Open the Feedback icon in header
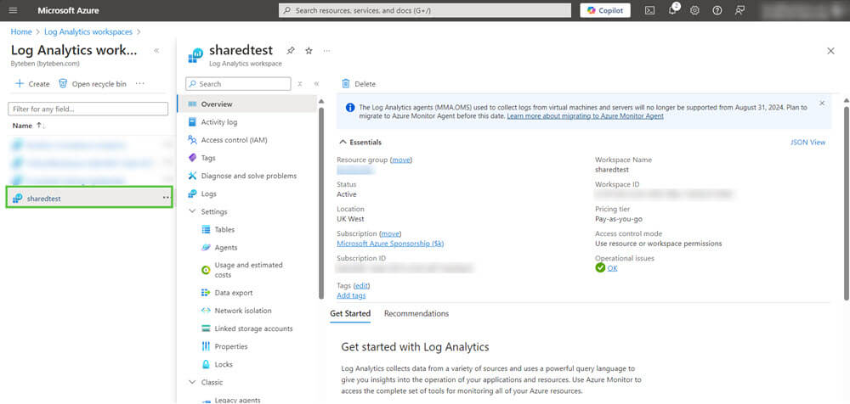 (x=739, y=10)
